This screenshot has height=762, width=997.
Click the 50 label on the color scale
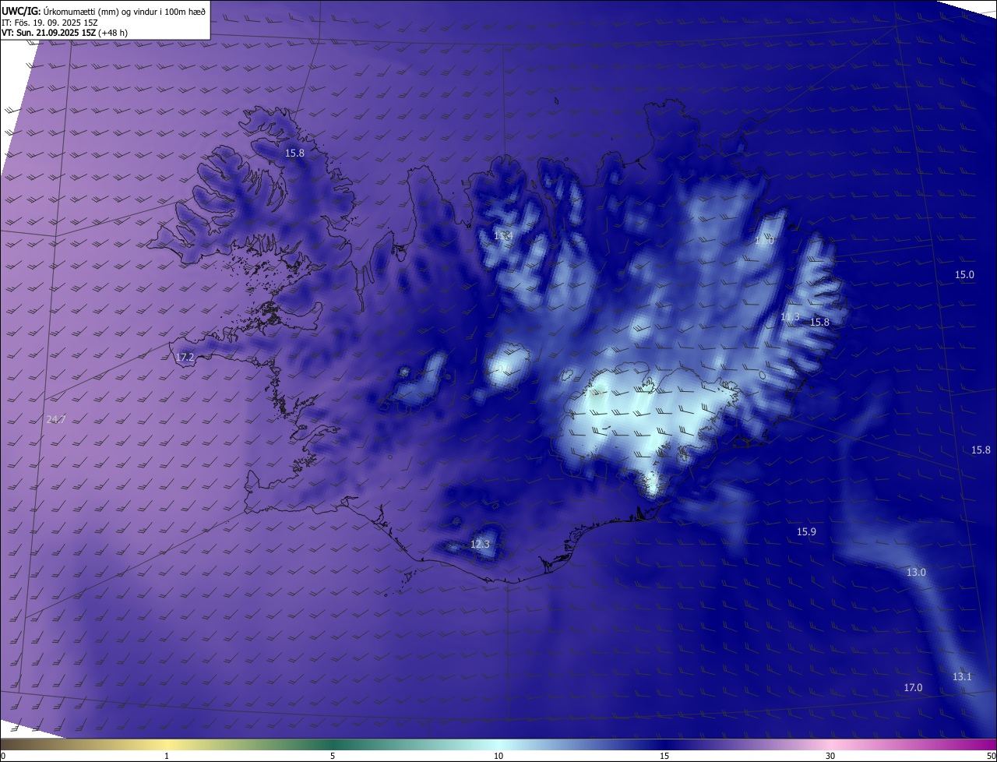point(991,756)
